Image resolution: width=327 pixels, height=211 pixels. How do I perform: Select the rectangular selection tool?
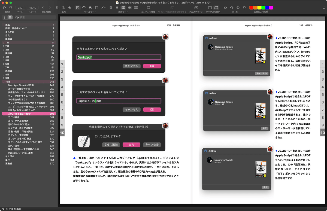(x=96, y=8)
